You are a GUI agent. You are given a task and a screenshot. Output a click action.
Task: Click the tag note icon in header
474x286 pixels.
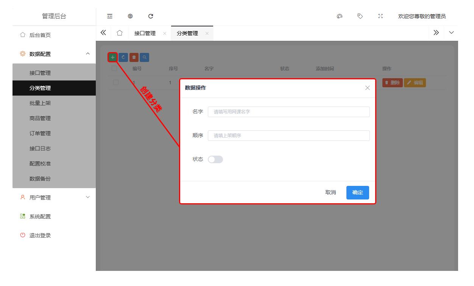click(360, 16)
